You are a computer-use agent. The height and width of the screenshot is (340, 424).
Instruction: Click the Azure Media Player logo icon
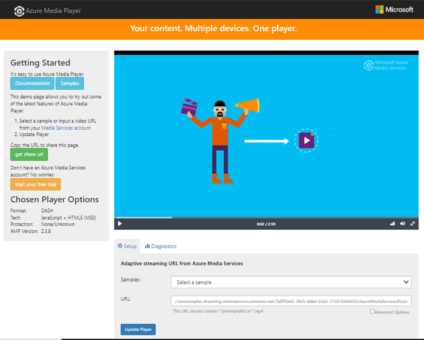(x=19, y=11)
